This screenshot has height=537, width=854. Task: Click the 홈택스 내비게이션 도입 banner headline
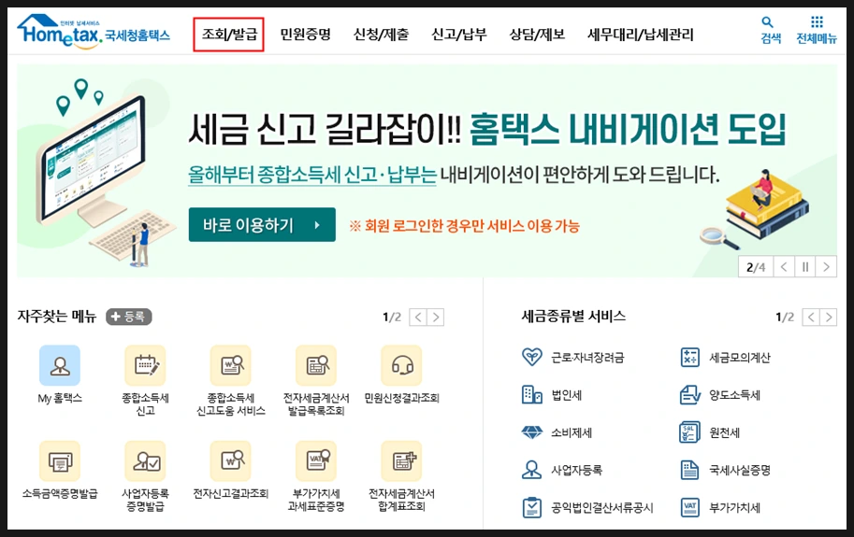(x=628, y=130)
